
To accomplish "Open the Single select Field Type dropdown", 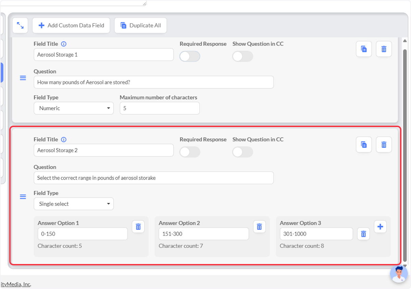I will pyautogui.click(x=74, y=204).
